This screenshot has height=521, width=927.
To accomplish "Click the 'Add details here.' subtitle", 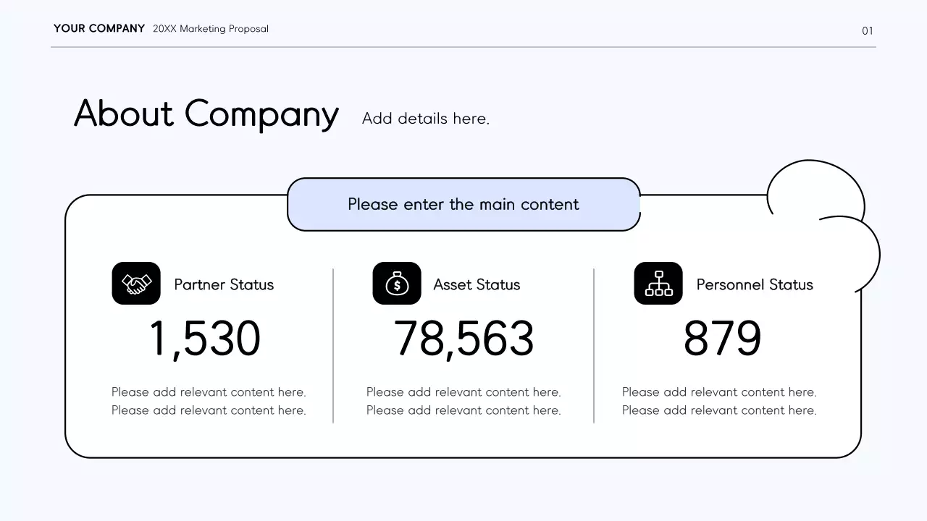I will (426, 119).
